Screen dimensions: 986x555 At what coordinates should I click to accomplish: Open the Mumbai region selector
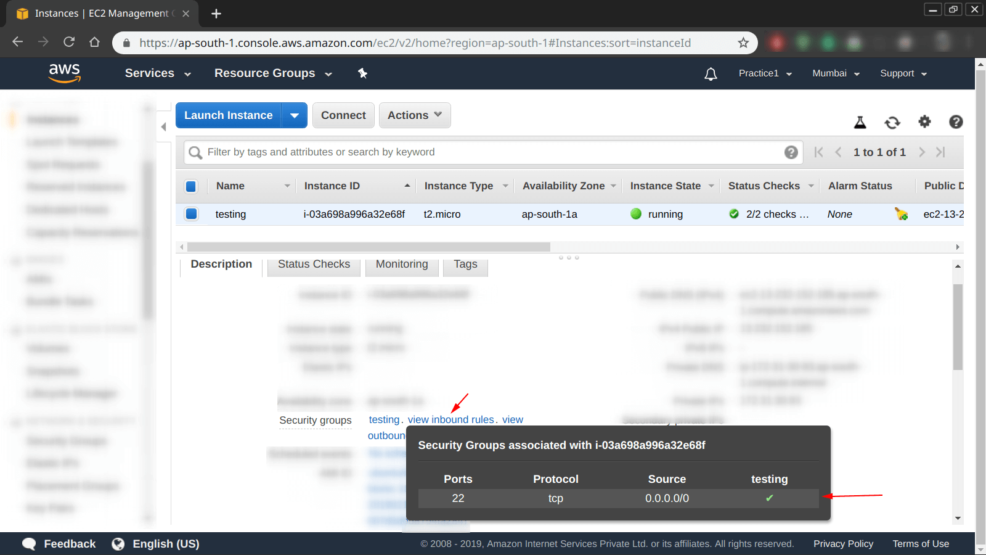(836, 73)
